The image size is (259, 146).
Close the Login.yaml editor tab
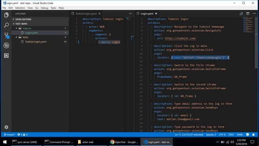pos(156,13)
